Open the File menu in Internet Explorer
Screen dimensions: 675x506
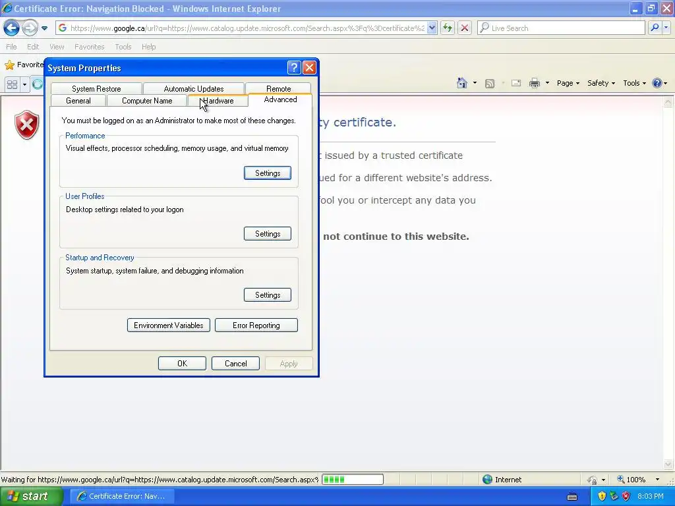[12, 47]
